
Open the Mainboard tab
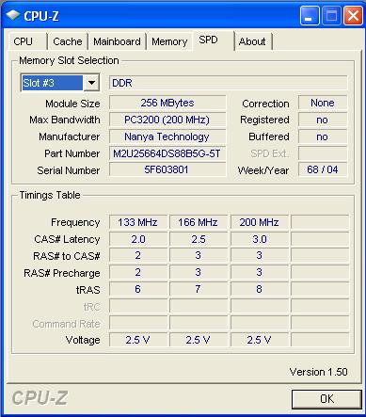point(117,41)
